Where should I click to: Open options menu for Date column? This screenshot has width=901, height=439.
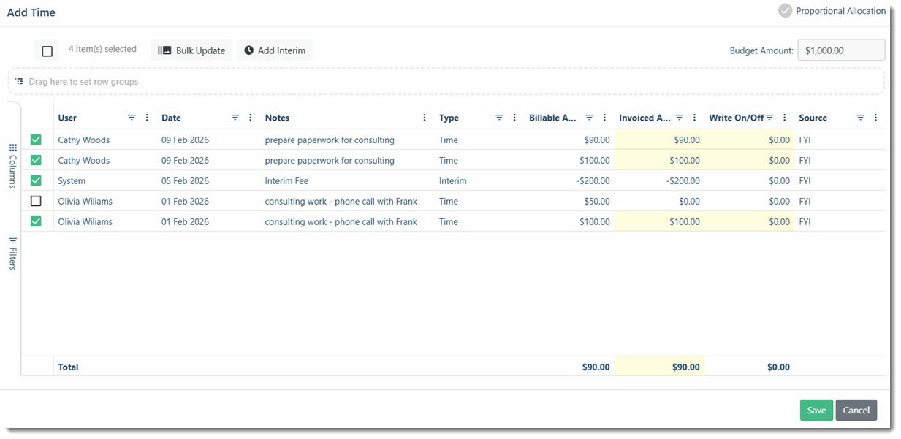tap(251, 118)
